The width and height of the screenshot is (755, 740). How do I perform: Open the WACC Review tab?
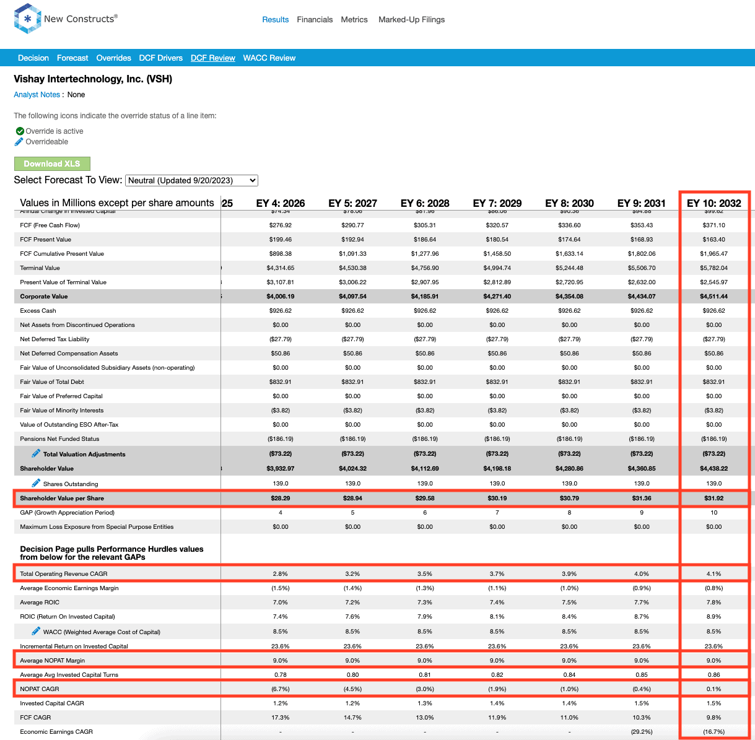point(269,58)
